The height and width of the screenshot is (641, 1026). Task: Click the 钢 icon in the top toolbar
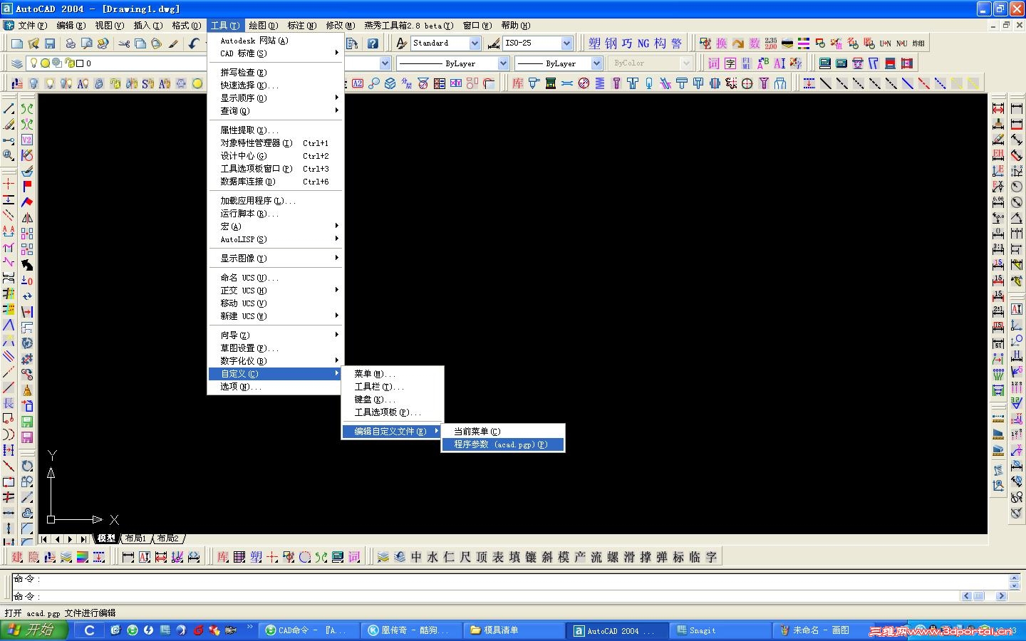click(x=611, y=43)
